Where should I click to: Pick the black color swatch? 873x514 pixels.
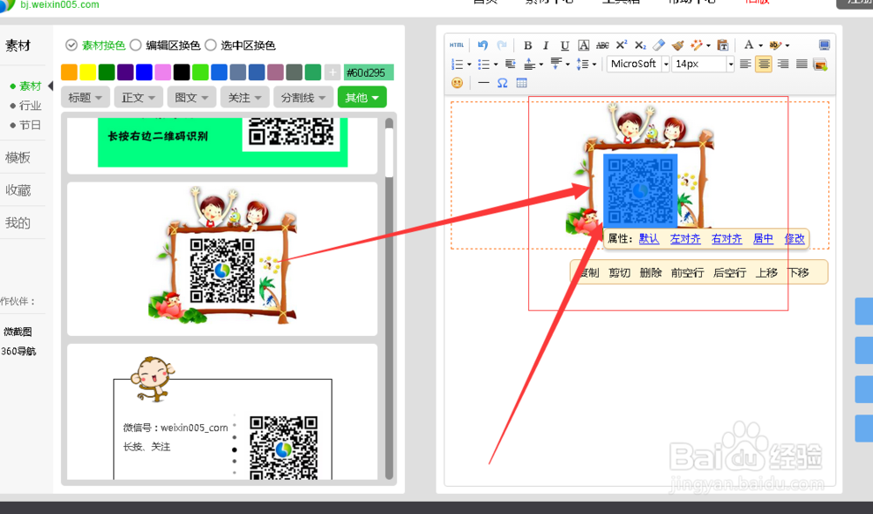(182, 72)
